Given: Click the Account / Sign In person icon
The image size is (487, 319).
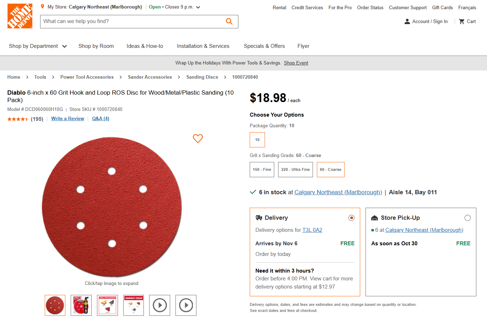Looking at the screenshot, I should pyautogui.click(x=407, y=21).
